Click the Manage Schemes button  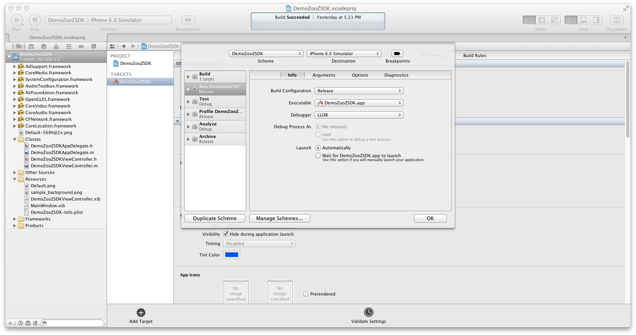coord(279,219)
